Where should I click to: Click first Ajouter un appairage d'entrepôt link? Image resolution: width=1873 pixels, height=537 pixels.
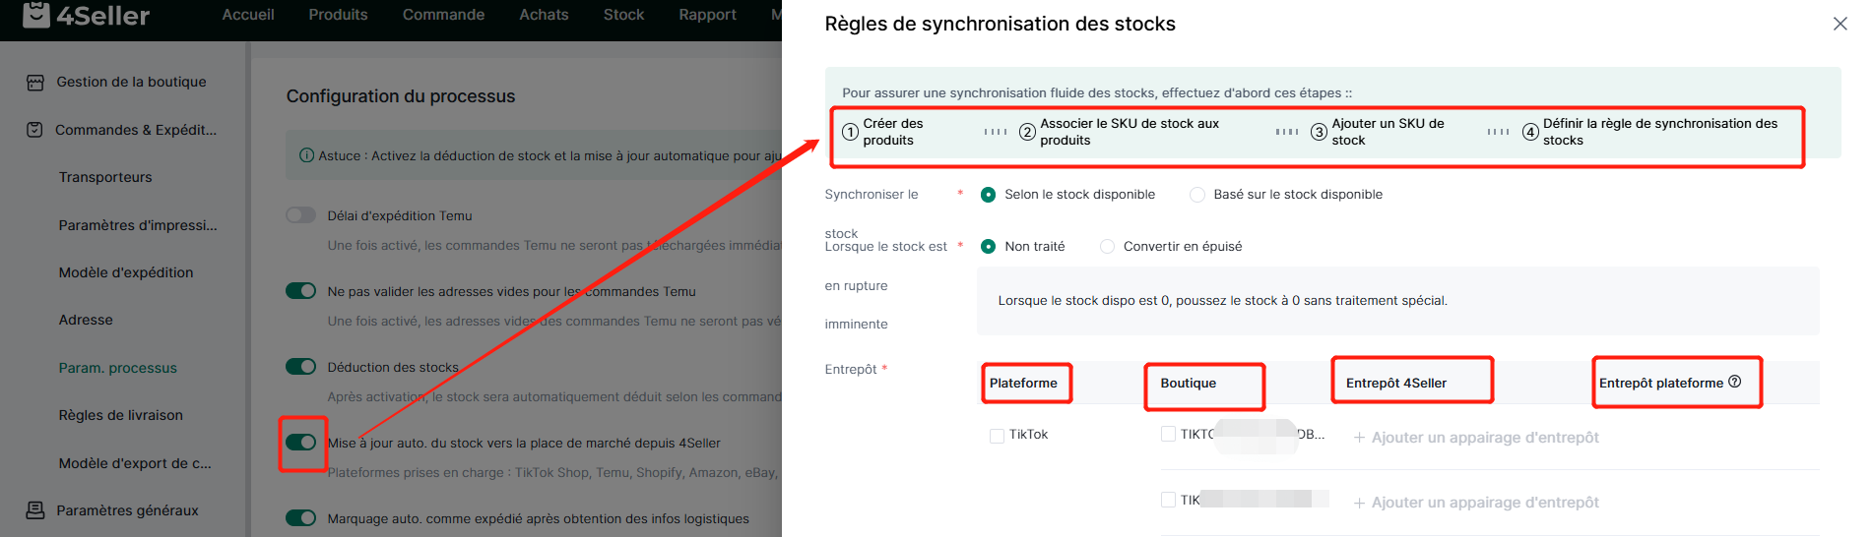coord(1476,438)
